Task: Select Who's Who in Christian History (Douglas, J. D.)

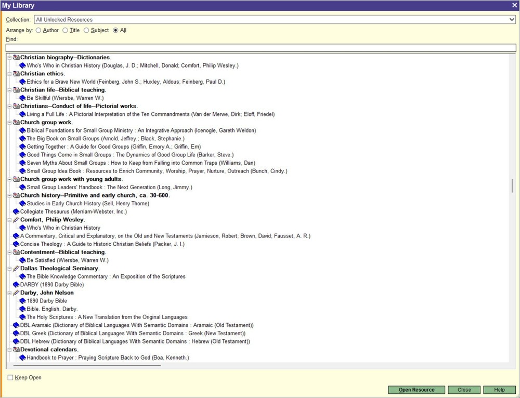Action: click(133, 65)
